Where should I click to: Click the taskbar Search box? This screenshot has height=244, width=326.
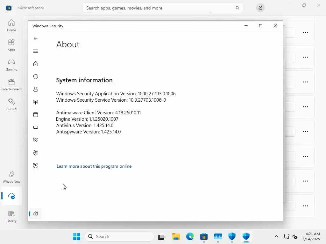pos(119,236)
